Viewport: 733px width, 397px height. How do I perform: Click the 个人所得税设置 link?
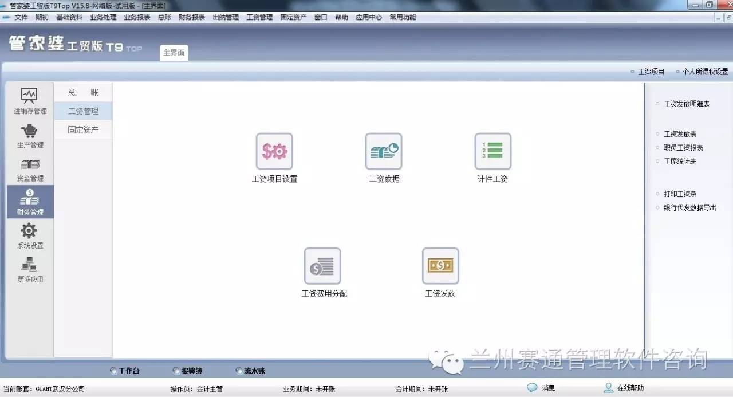coord(705,72)
